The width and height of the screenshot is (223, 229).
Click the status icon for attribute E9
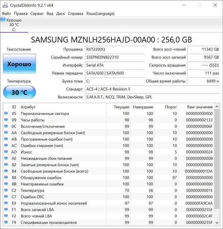[6, 203]
